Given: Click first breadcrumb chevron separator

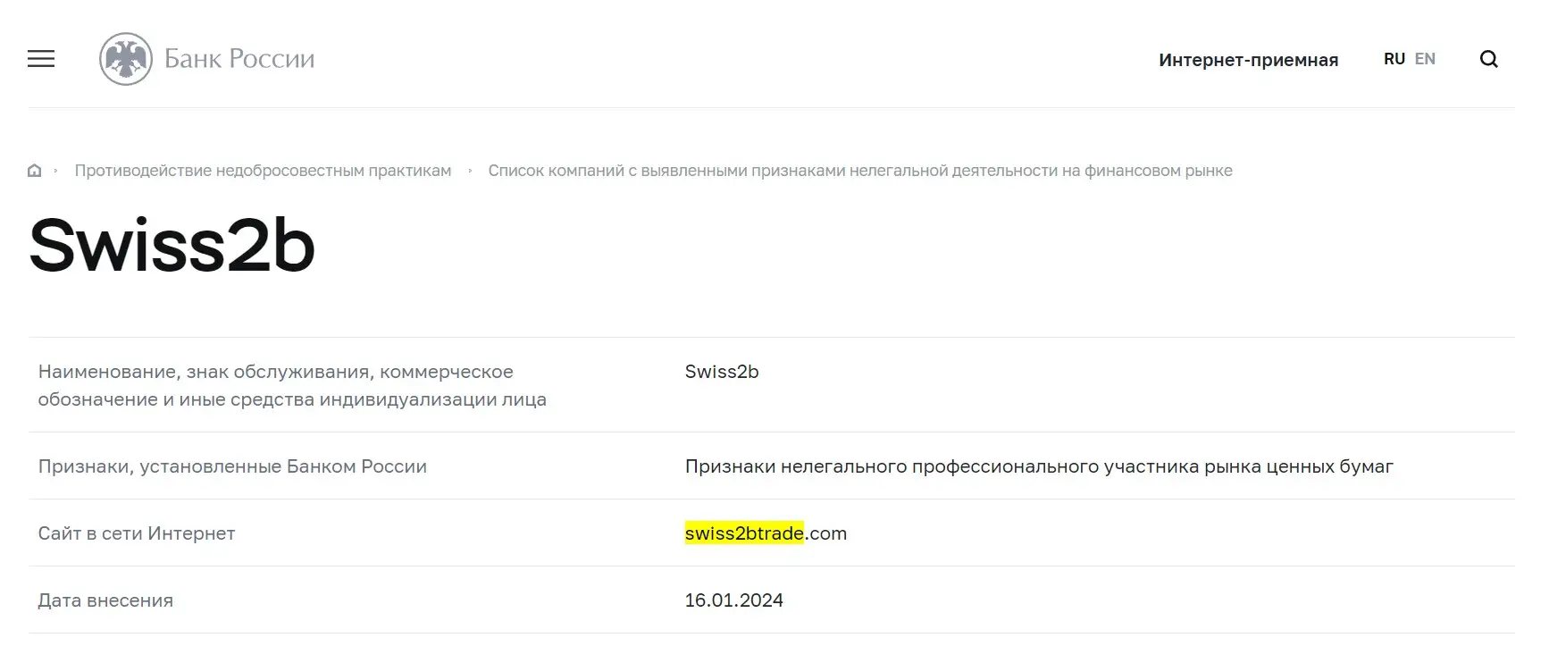Looking at the screenshot, I should (x=55, y=171).
